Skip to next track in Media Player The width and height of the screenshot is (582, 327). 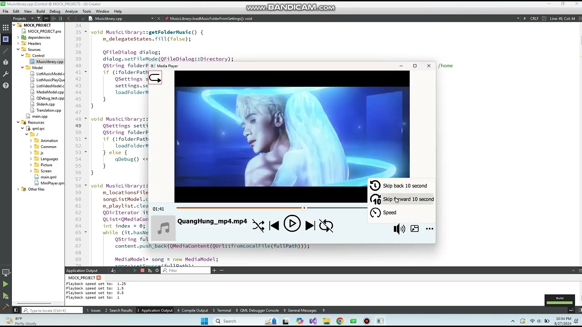pyautogui.click(x=310, y=226)
